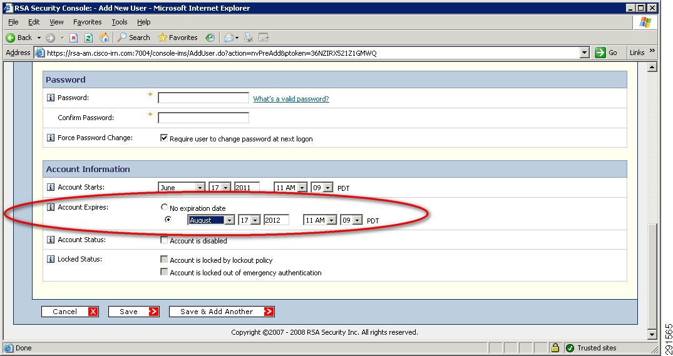673x356 pixels.
Task: Open Account Expires day dropdown
Action: (249, 220)
